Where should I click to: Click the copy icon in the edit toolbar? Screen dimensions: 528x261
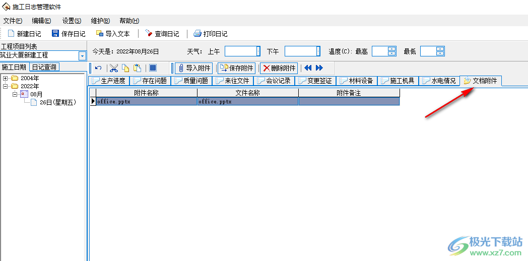[x=125, y=68]
